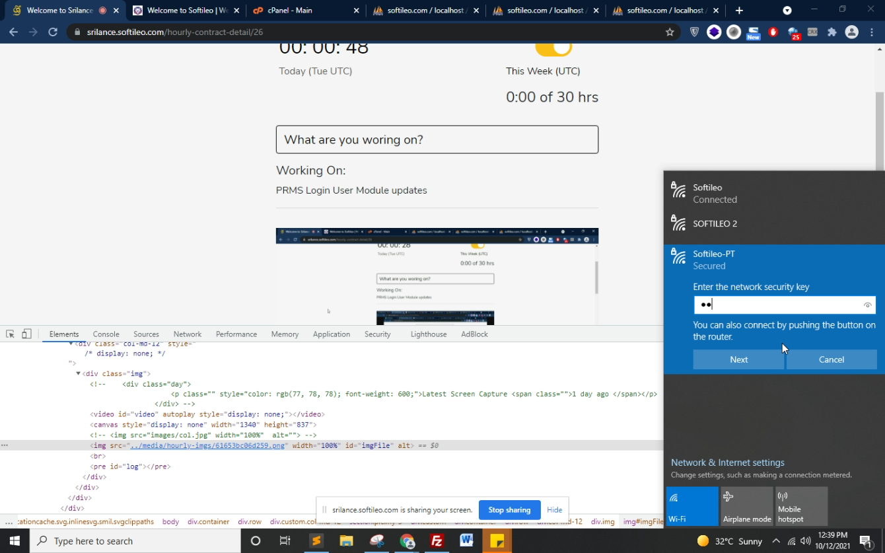
Task: Toggle the device toolbar icon in DevTools
Action: (26, 334)
